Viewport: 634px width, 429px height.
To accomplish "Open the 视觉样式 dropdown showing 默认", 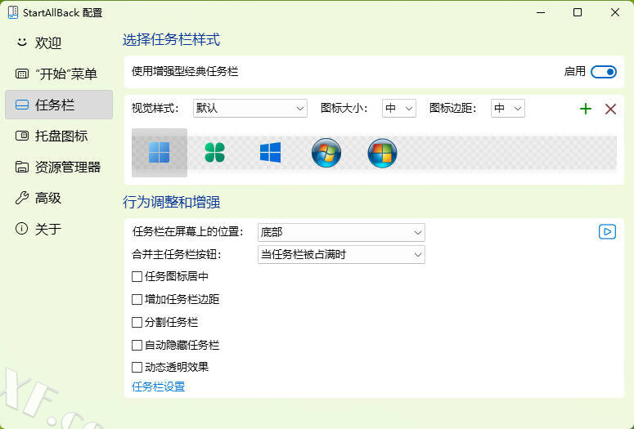I will pos(250,108).
